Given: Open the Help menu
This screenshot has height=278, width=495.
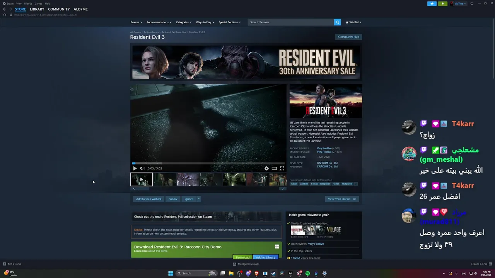Looking at the screenshot, I should pos(47,3).
